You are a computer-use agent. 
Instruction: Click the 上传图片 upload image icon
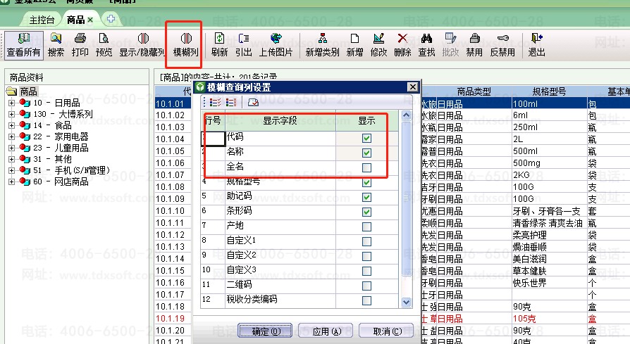tap(277, 44)
